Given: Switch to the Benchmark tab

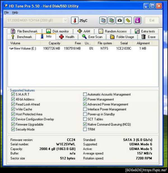Looking at the screenshot, I should coord(21,37).
